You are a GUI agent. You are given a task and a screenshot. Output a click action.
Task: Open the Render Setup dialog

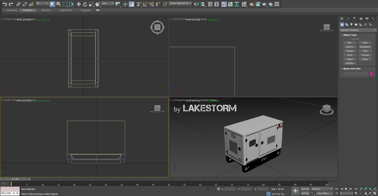(x=251, y=4)
